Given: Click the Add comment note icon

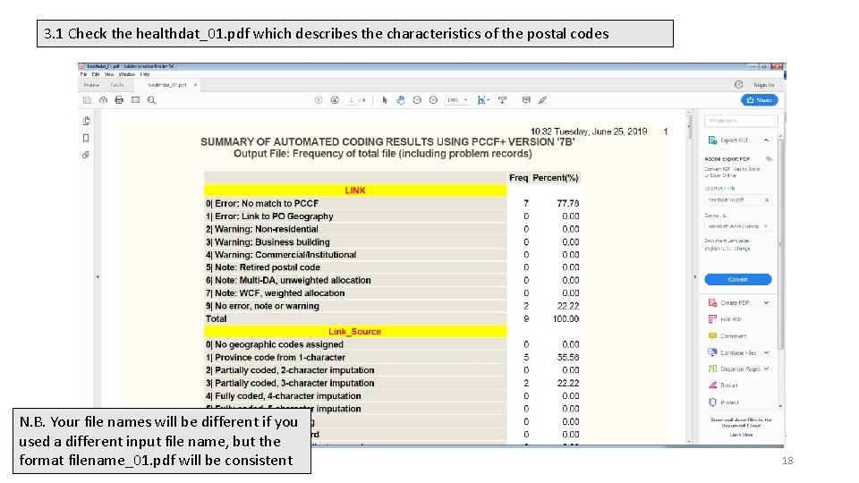Looking at the screenshot, I should (x=526, y=100).
